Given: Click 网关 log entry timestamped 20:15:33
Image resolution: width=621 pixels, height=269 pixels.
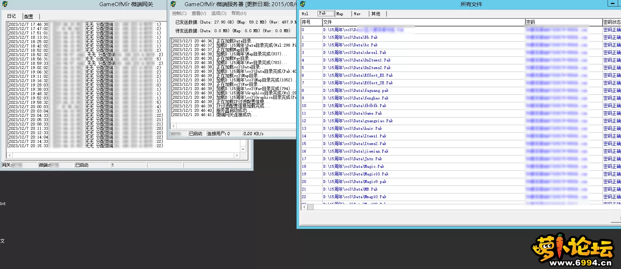Looking at the screenshot, I should click(x=85, y=146).
